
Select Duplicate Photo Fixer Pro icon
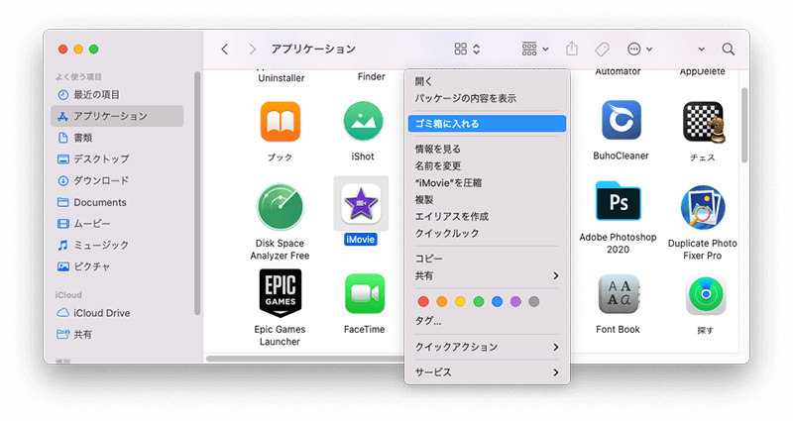(x=703, y=208)
